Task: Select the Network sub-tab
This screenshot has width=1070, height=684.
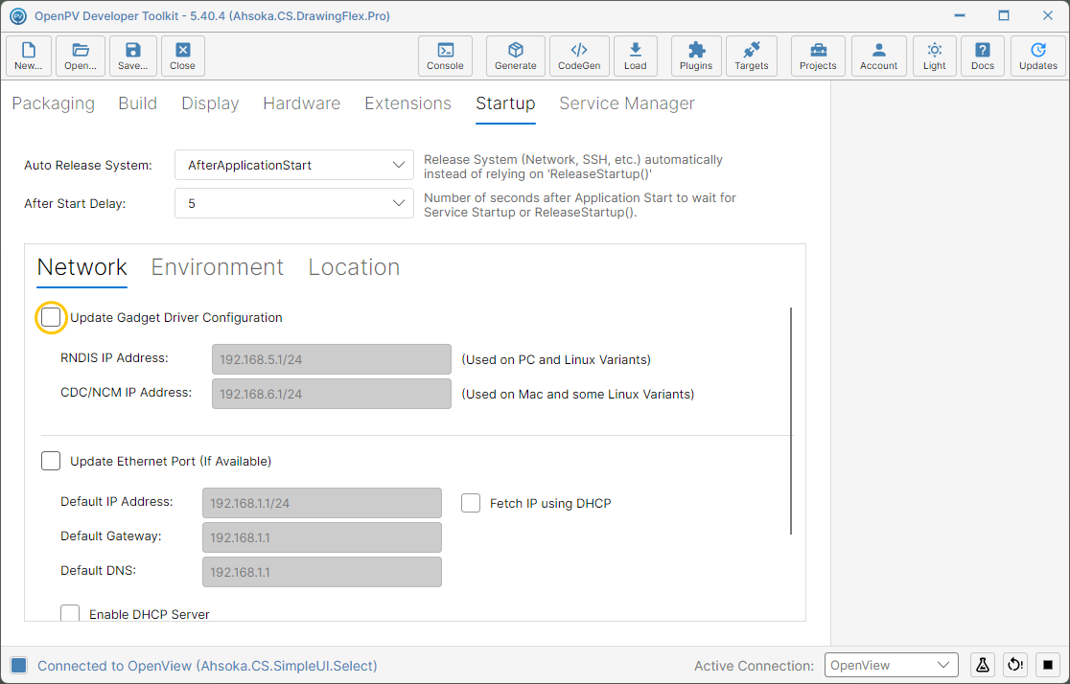Action: [81, 267]
